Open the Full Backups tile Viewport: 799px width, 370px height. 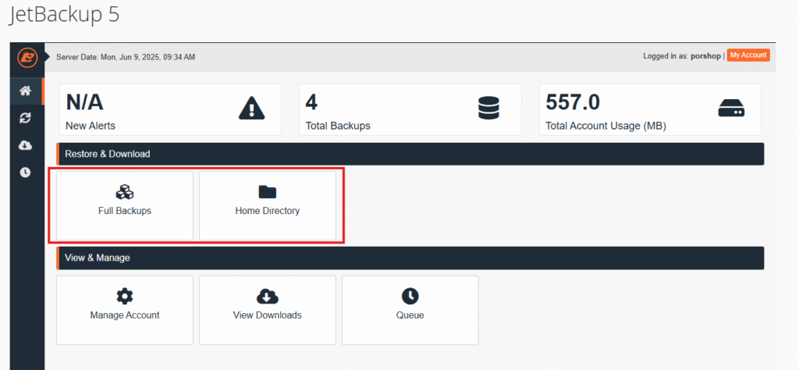[x=125, y=205]
